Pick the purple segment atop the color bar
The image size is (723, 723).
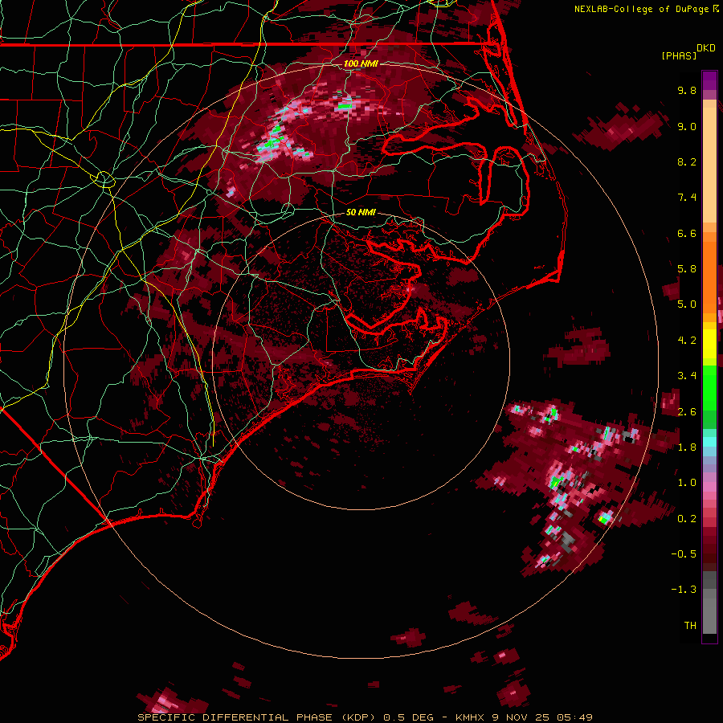point(709,80)
